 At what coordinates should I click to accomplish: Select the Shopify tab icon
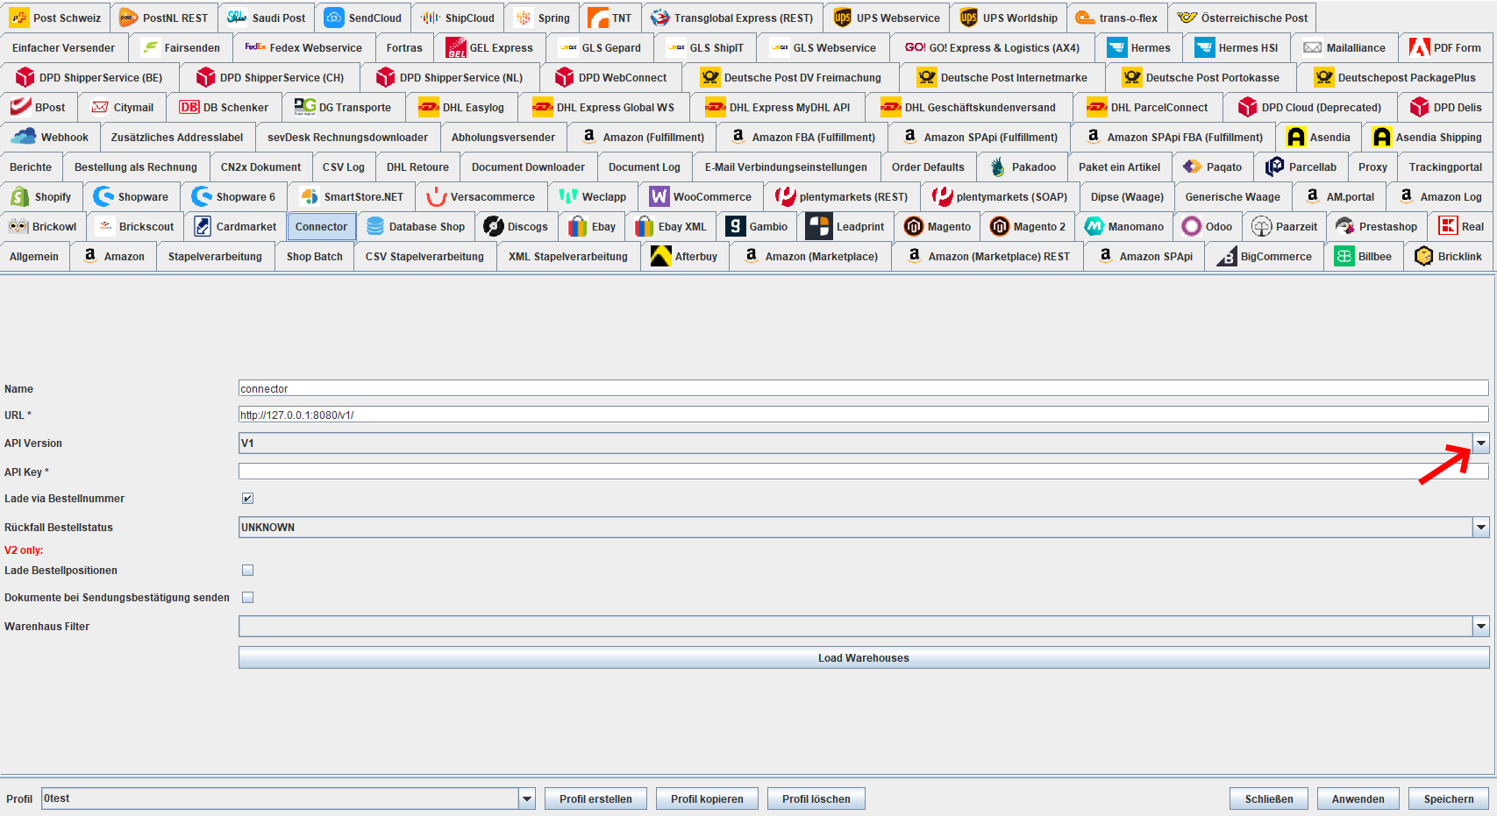tap(19, 196)
